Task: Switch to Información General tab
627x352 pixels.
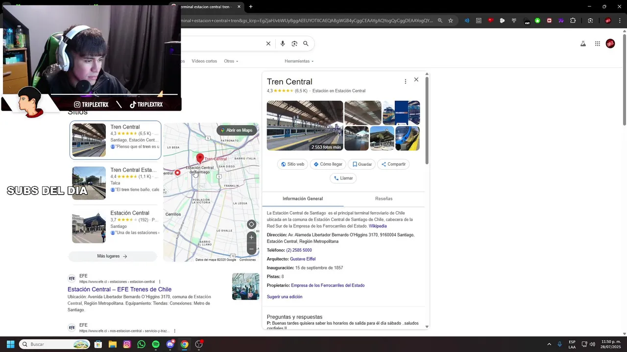Action: (x=303, y=198)
